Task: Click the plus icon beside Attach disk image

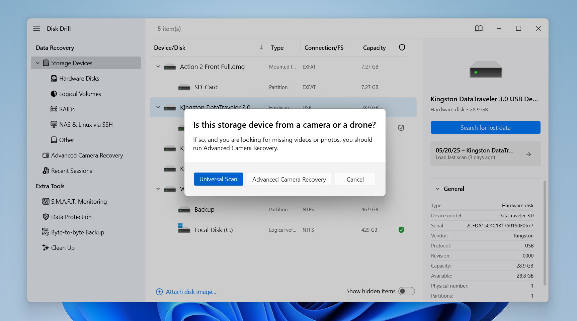Action: (159, 292)
